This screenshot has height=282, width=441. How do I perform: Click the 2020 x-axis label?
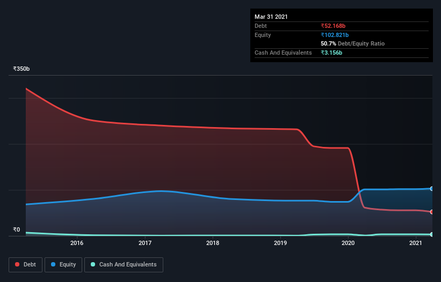(348, 243)
